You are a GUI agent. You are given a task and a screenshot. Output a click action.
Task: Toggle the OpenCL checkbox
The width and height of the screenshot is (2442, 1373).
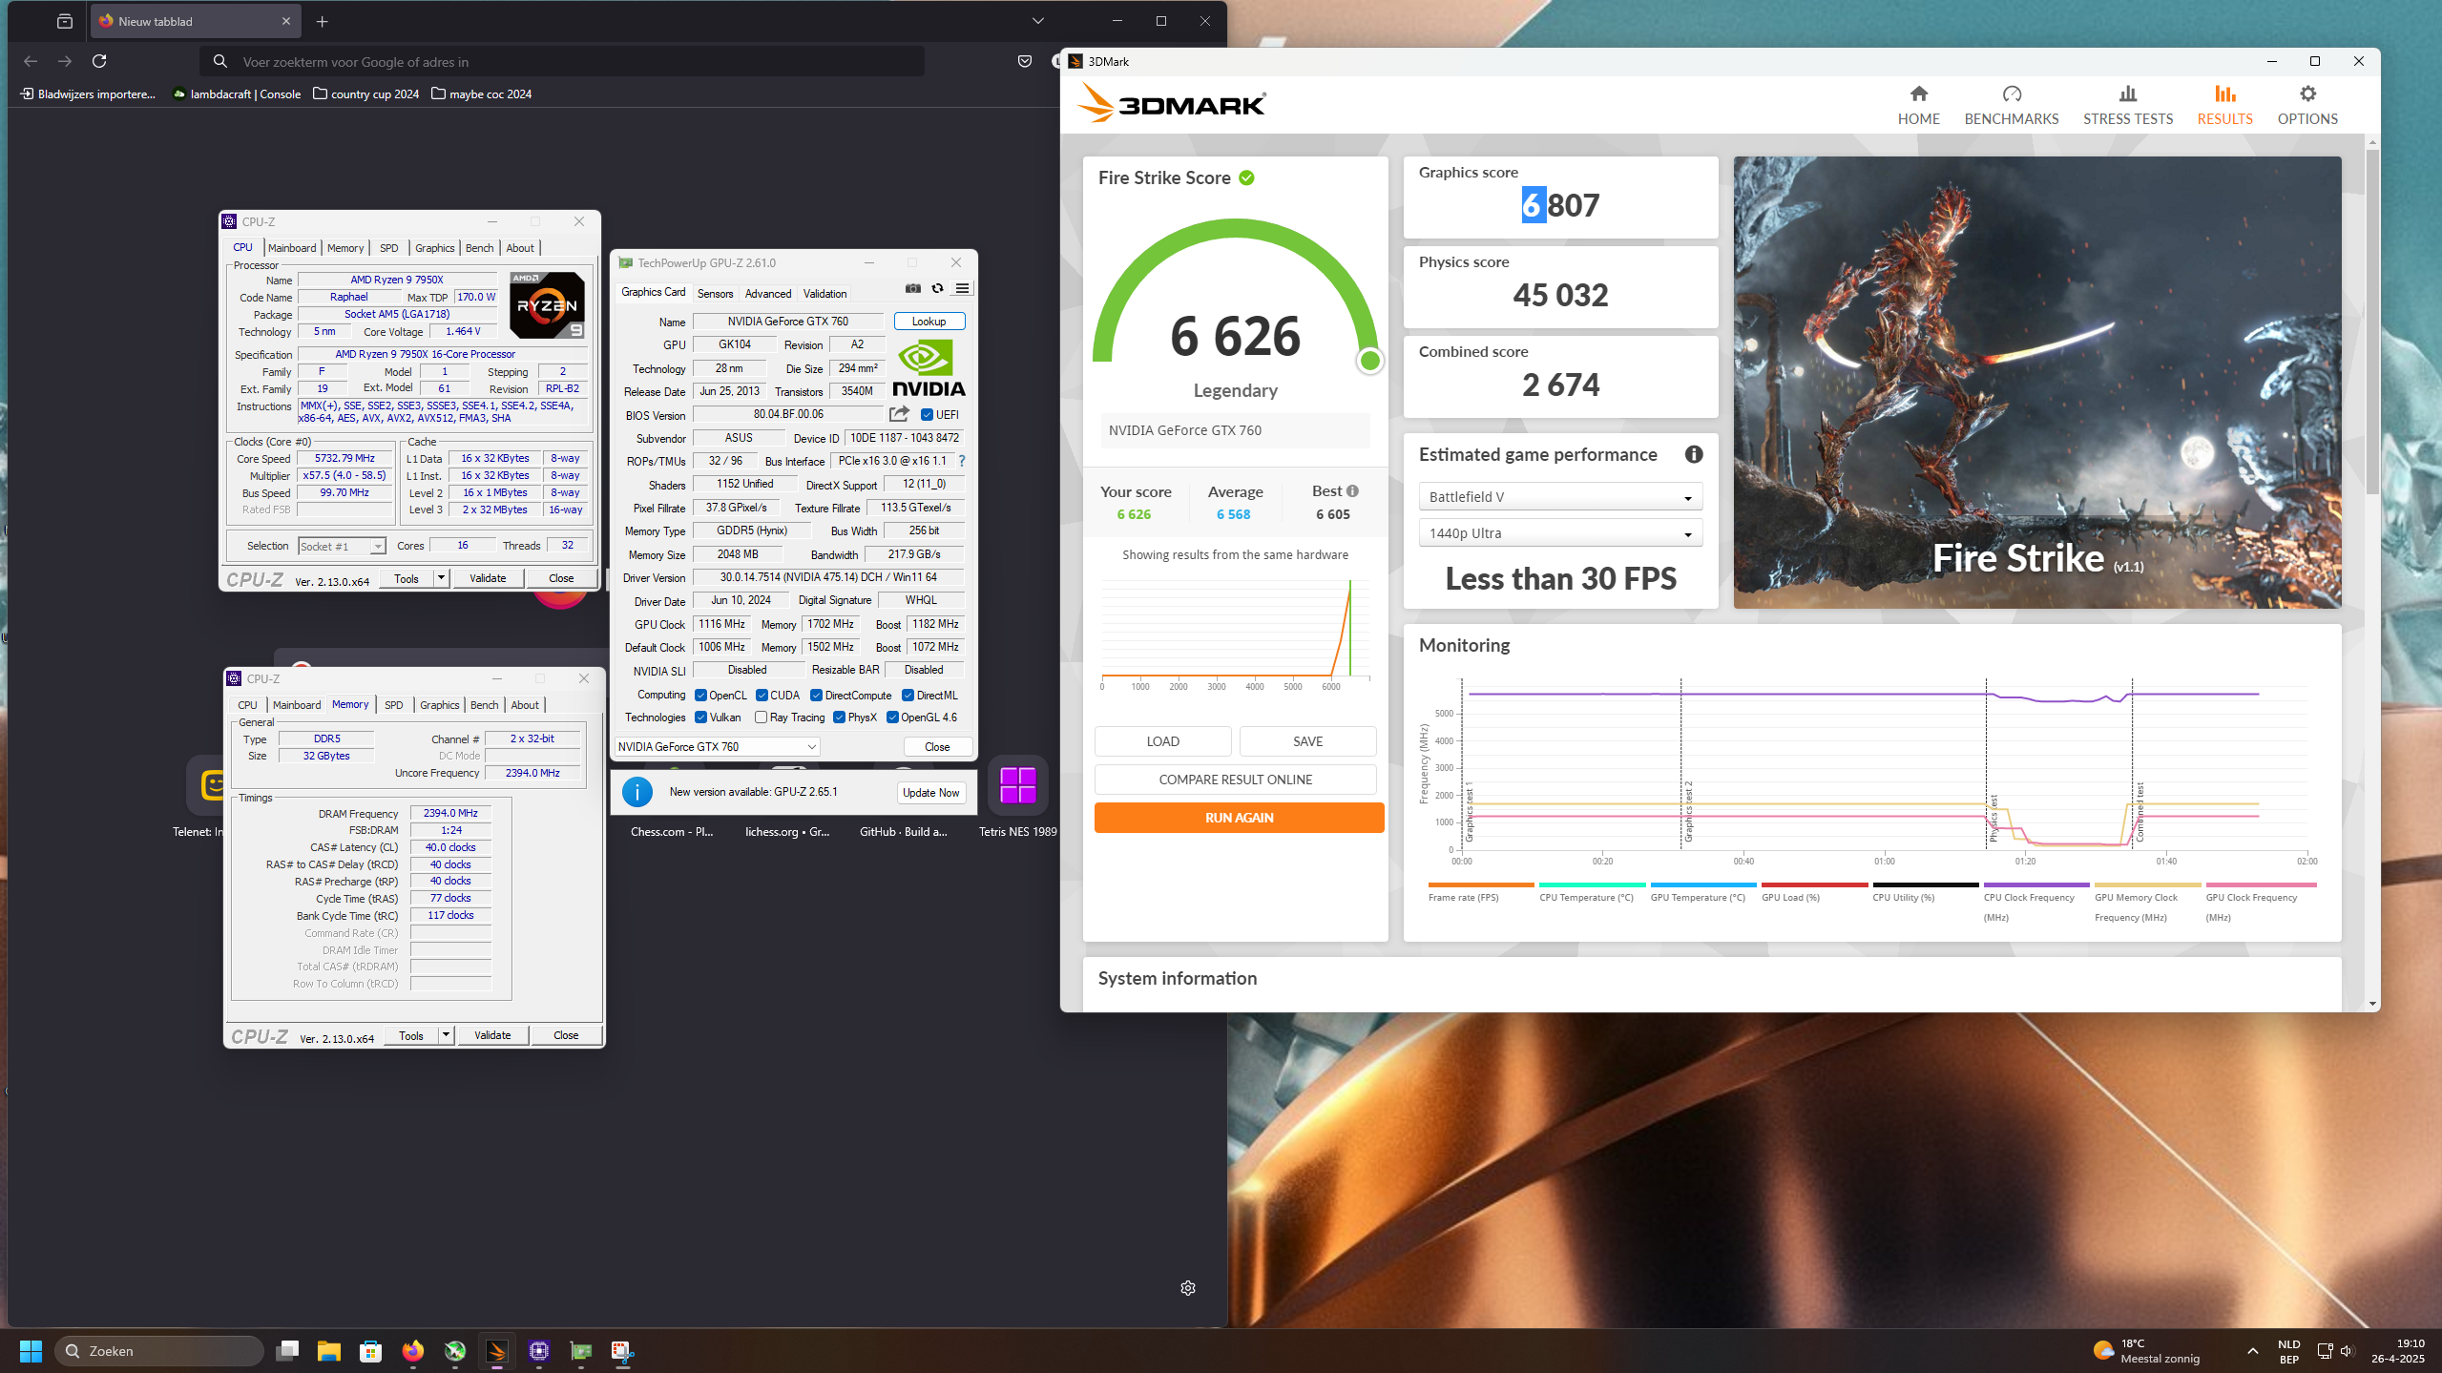click(x=700, y=696)
